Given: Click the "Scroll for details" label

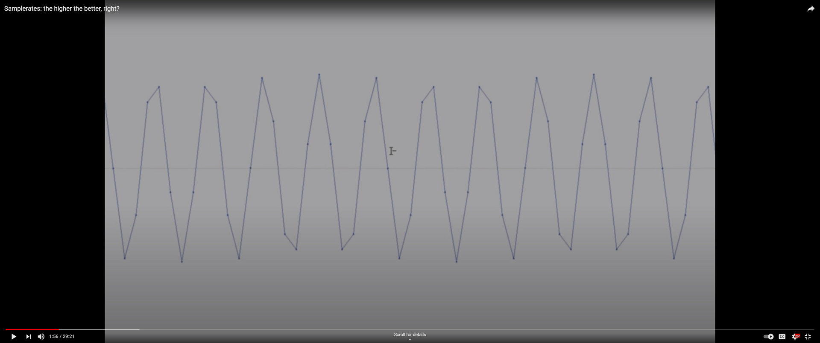Looking at the screenshot, I should (410, 334).
